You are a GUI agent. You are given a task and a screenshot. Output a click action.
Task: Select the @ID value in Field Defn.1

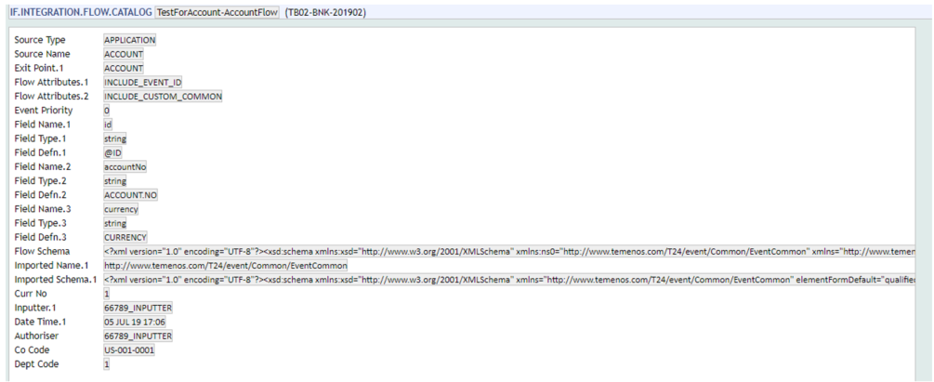coord(112,152)
